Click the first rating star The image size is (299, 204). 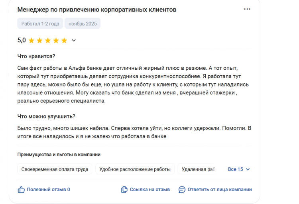[x=31, y=40]
